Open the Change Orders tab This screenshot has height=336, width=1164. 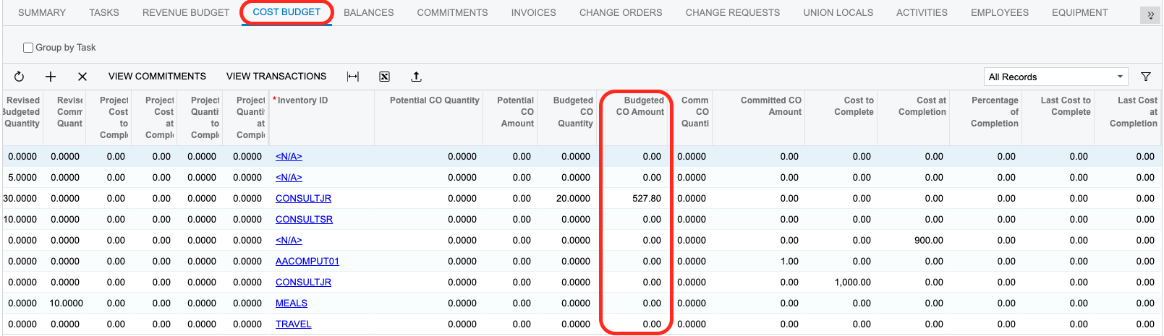pos(620,12)
